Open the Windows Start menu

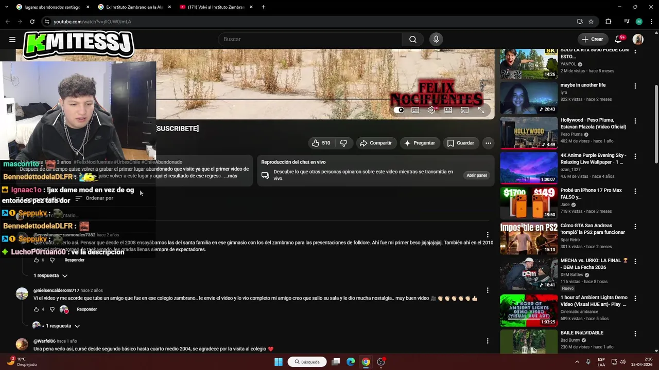tap(278, 362)
